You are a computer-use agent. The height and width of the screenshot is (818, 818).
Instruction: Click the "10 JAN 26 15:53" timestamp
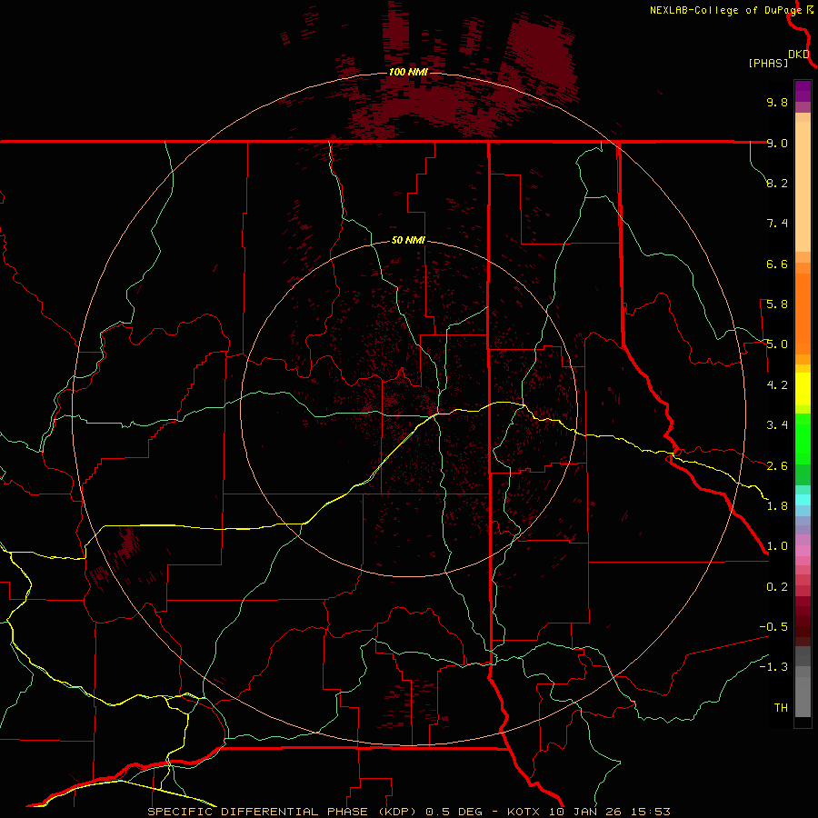609,812
